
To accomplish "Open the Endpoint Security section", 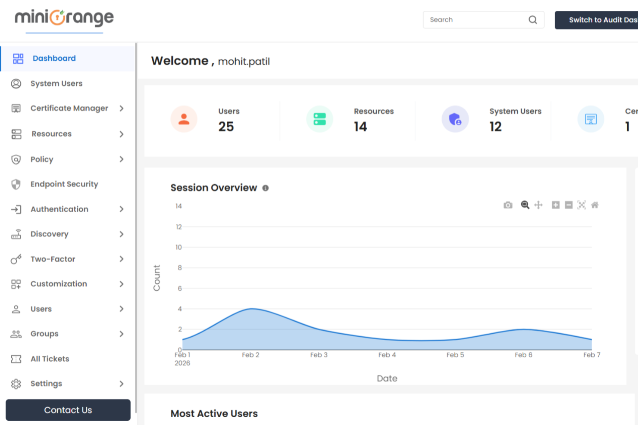I will tap(64, 184).
